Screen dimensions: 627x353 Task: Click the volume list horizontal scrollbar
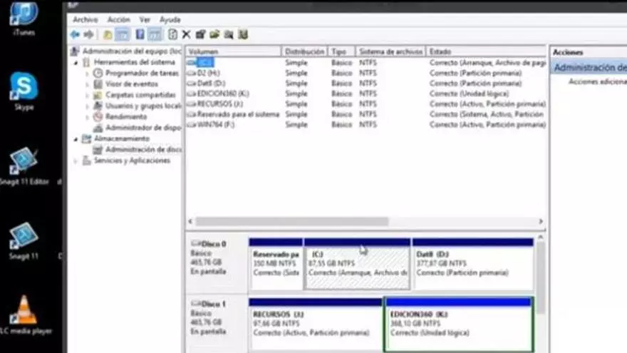click(292, 222)
